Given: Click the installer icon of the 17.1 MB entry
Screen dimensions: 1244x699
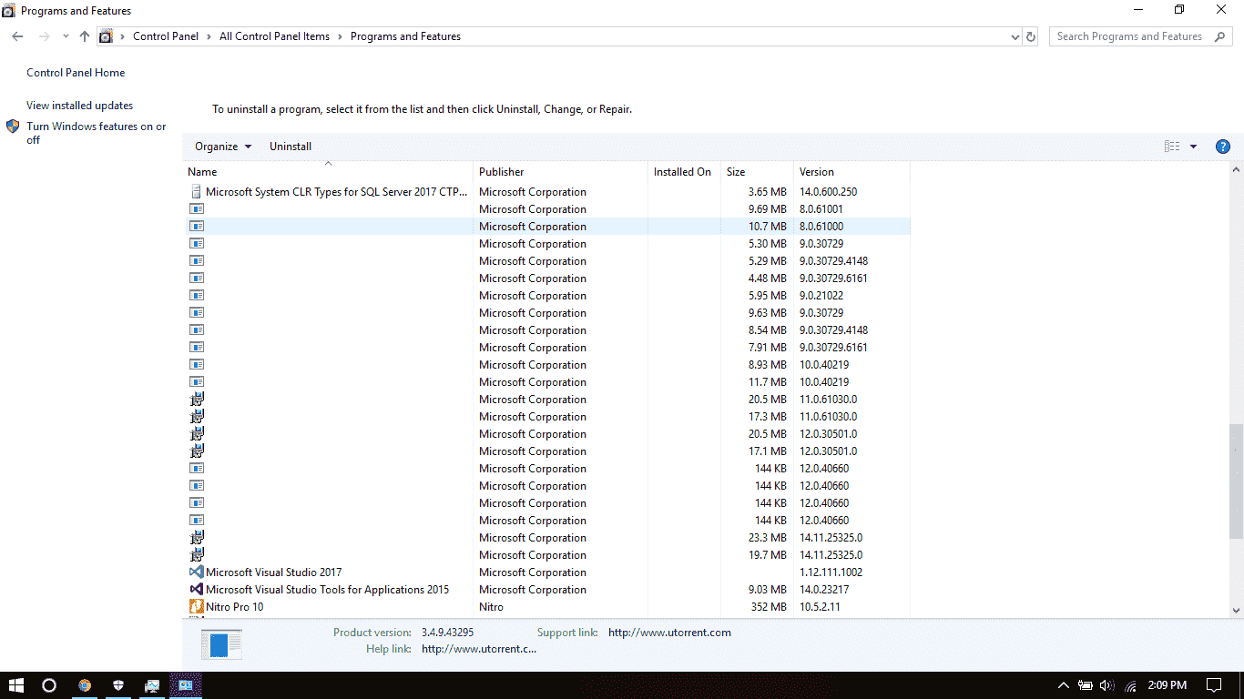Looking at the screenshot, I should tap(196, 451).
